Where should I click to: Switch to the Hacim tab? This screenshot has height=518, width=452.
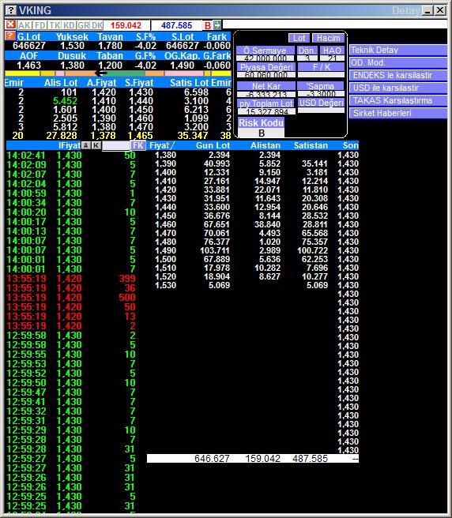click(x=328, y=38)
